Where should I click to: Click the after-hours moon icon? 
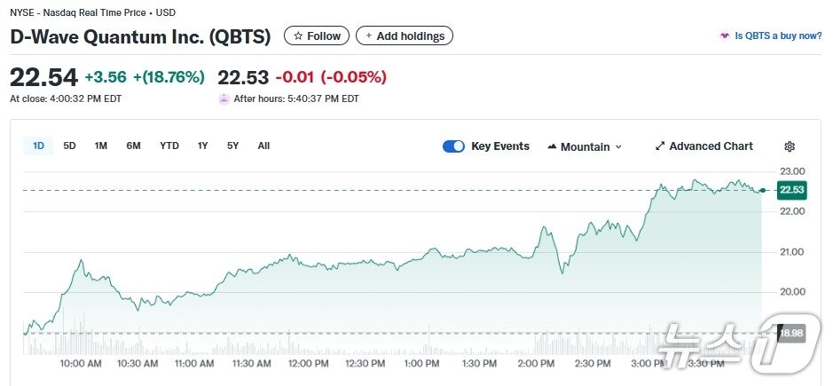pos(224,98)
